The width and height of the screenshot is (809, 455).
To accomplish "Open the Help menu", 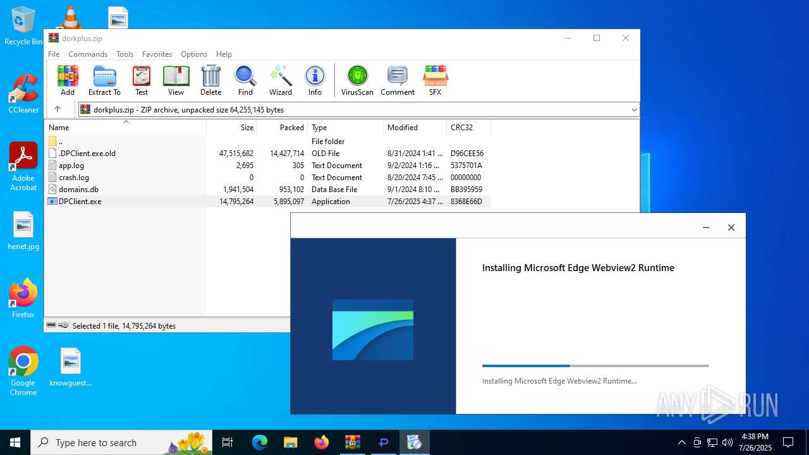I will (x=224, y=54).
